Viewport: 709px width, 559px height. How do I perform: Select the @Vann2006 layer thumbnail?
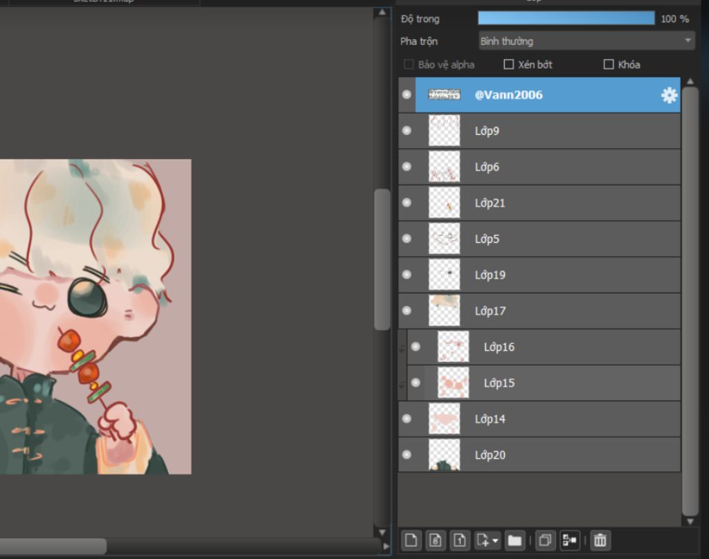[x=444, y=95]
